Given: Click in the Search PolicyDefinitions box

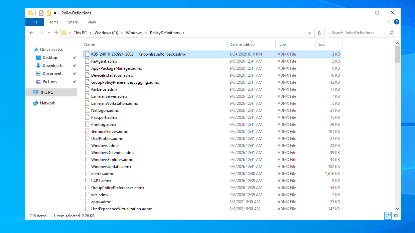Looking at the screenshot, I should (358, 33).
